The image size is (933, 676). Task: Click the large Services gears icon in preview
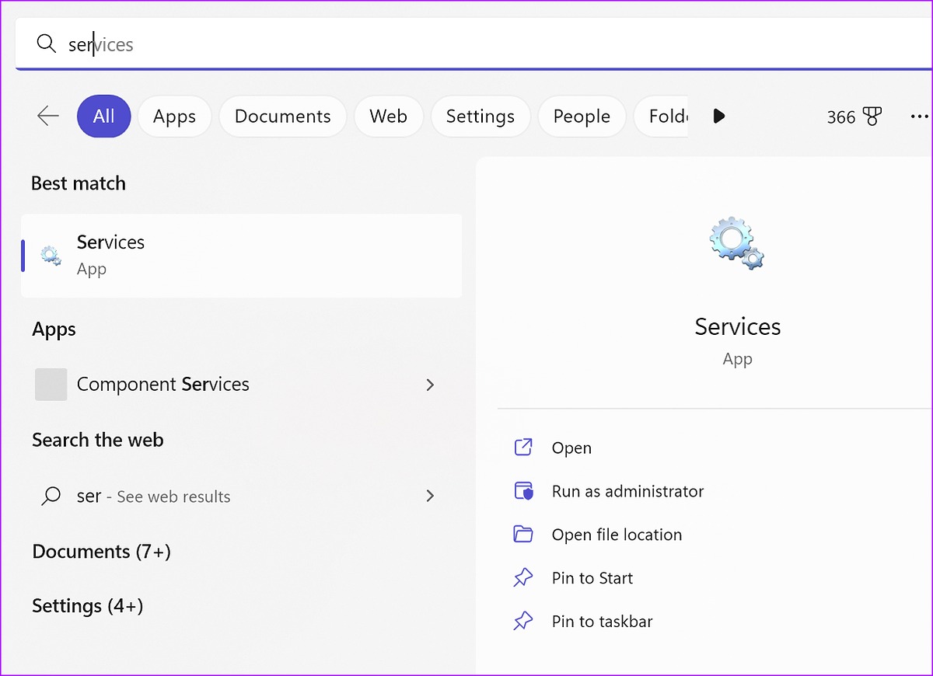click(x=737, y=243)
